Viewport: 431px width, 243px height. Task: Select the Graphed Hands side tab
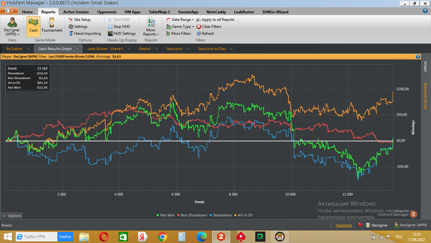coord(425,96)
